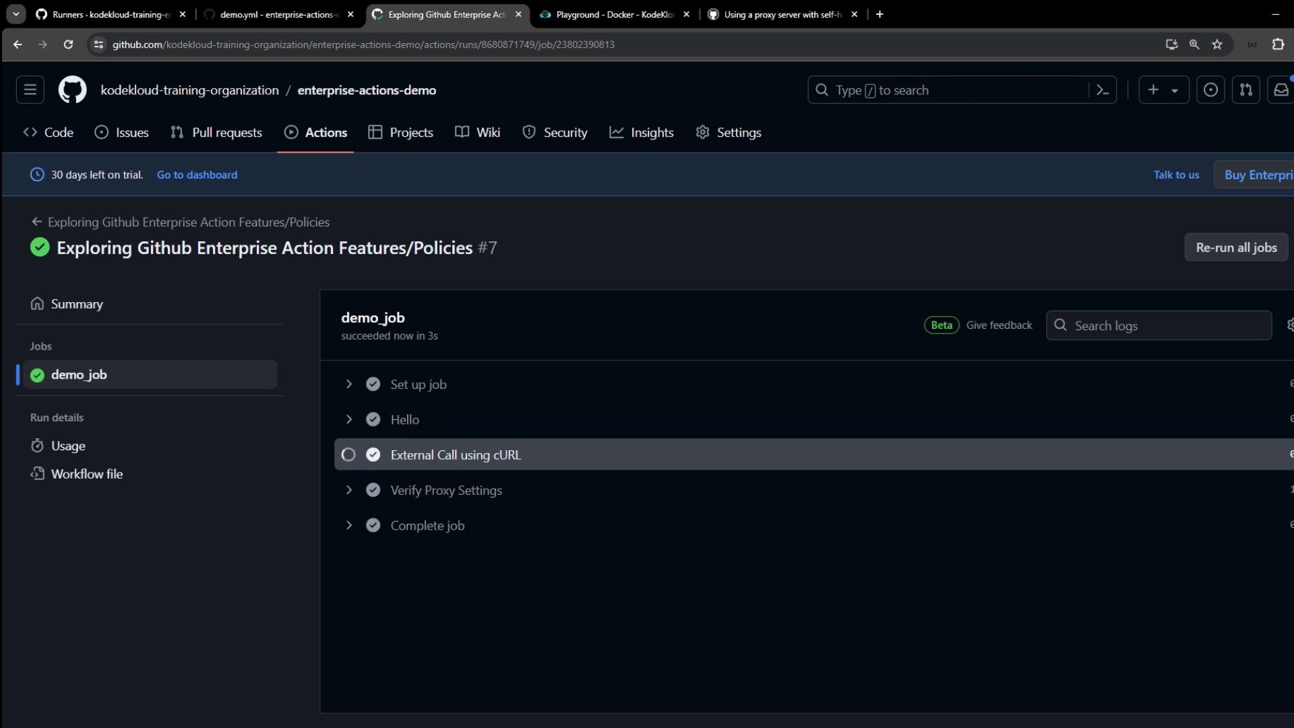Click the Re-run all jobs button
Image resolution: width=1294 pixels, height=728 pixels.
pos(1236,247)
